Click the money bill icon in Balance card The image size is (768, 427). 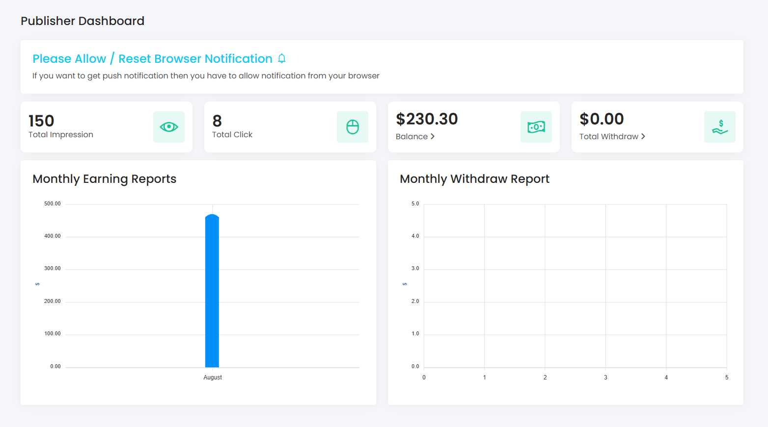[536, 127]
